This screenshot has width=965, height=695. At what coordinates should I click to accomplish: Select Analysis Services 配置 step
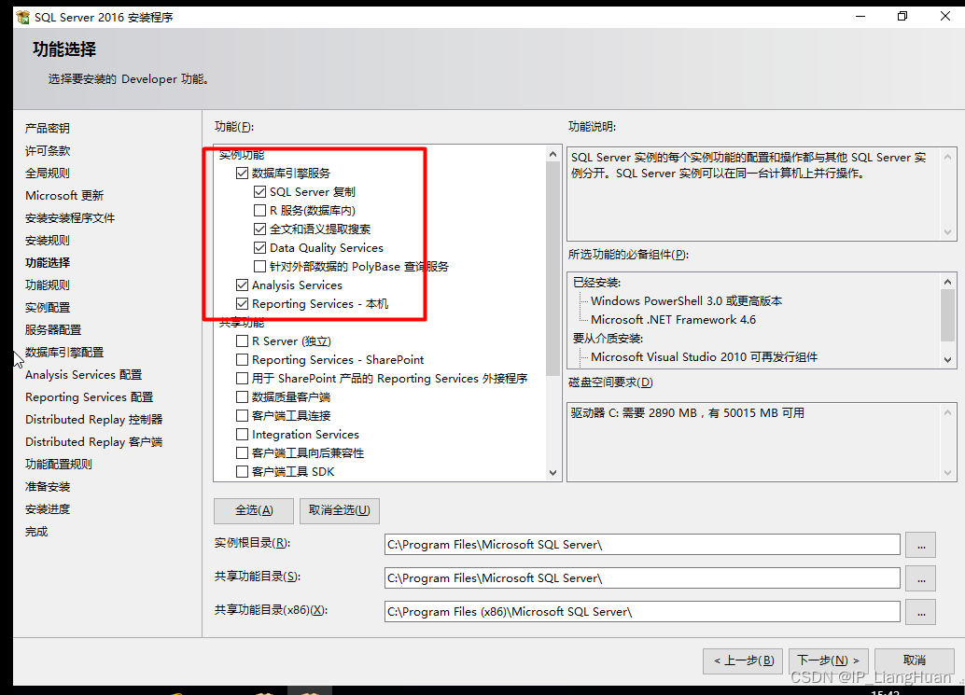pos(84,375)
